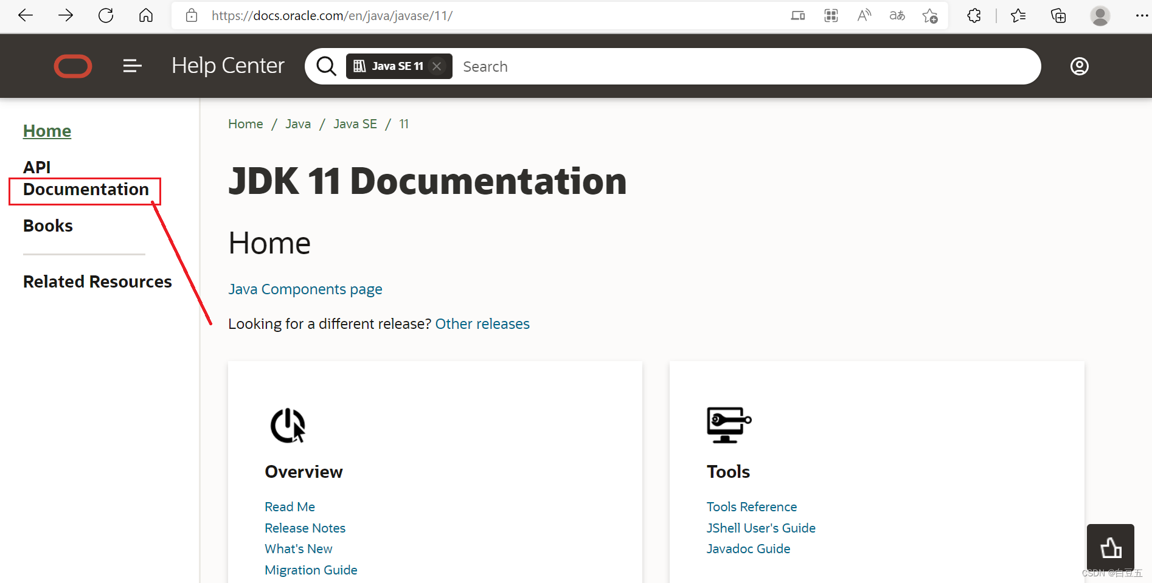Open the Java Components page link
The height and width of the screenshot is (583, 1152).
(305, 289)
